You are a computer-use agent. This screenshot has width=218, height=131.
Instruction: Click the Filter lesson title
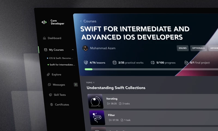coord(111,115)
